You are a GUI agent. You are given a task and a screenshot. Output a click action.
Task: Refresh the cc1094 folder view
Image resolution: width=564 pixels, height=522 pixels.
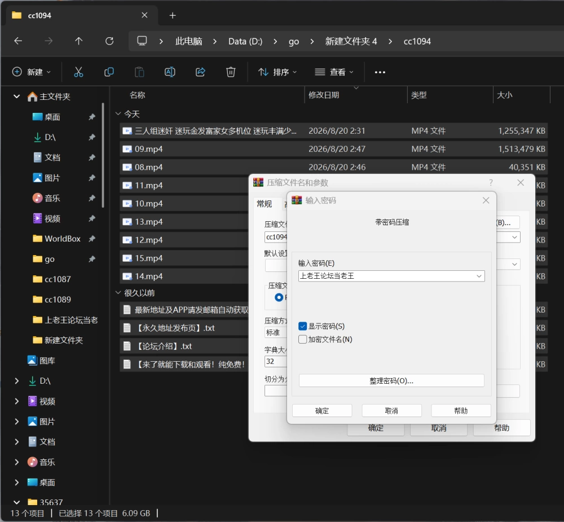[109, 41]
